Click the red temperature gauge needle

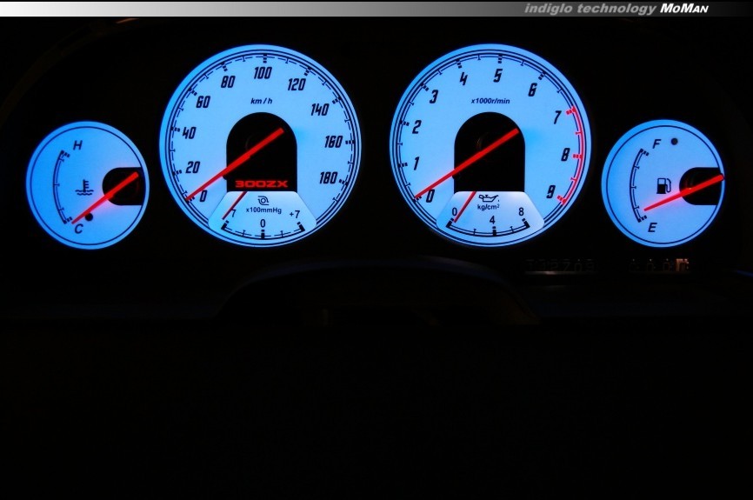106,198
